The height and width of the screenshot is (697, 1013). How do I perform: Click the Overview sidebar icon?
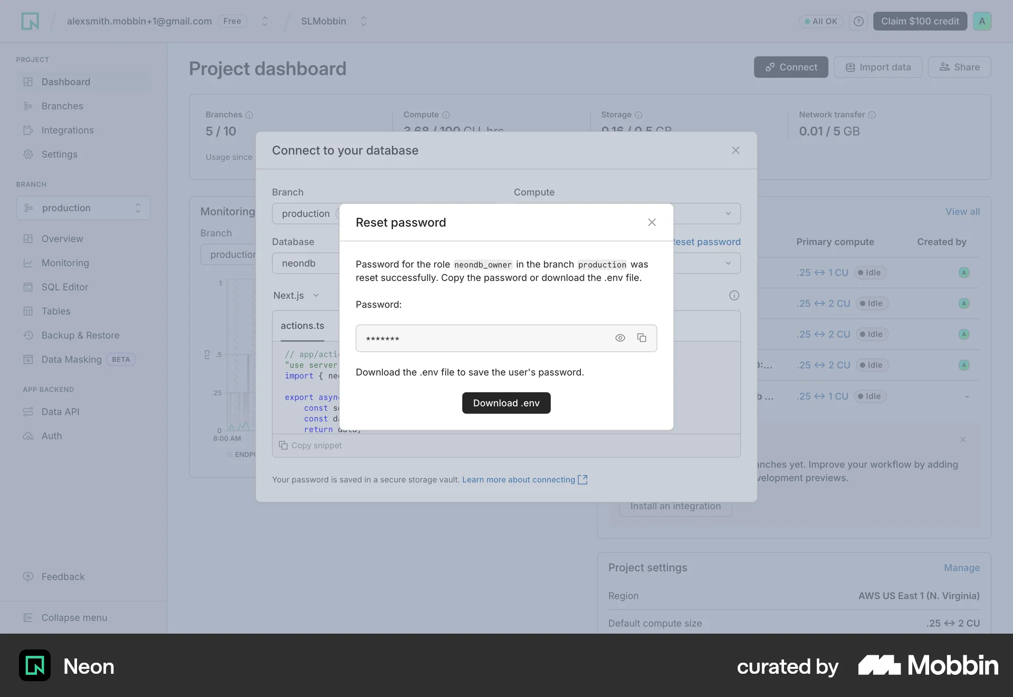coord(28,239)
